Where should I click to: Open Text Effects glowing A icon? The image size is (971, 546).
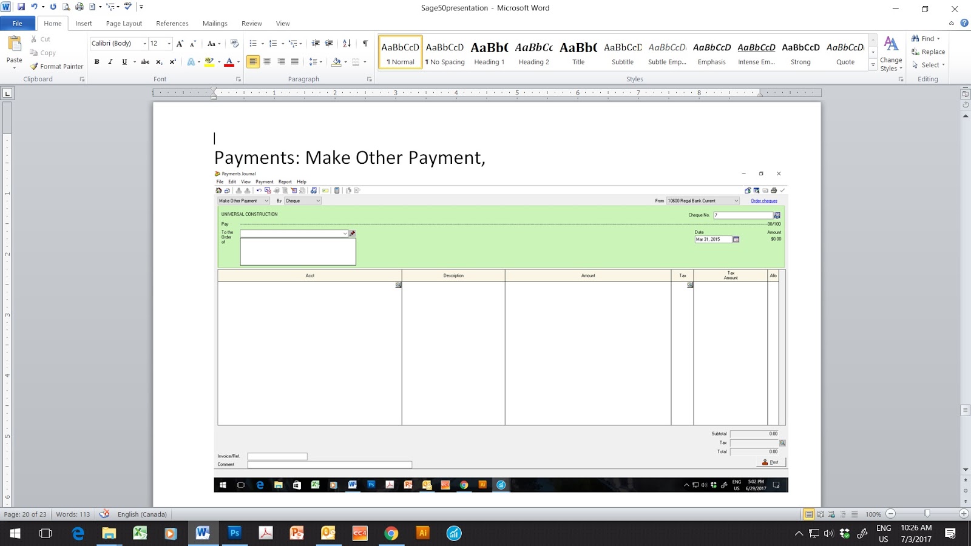click(191, 62)
